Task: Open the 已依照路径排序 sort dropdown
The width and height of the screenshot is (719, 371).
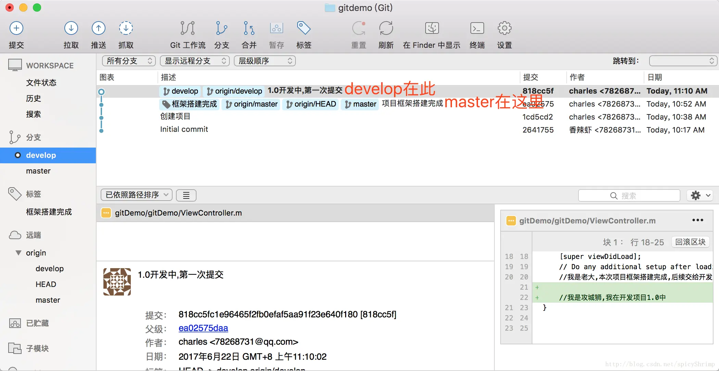Action: tap(136, 195)
